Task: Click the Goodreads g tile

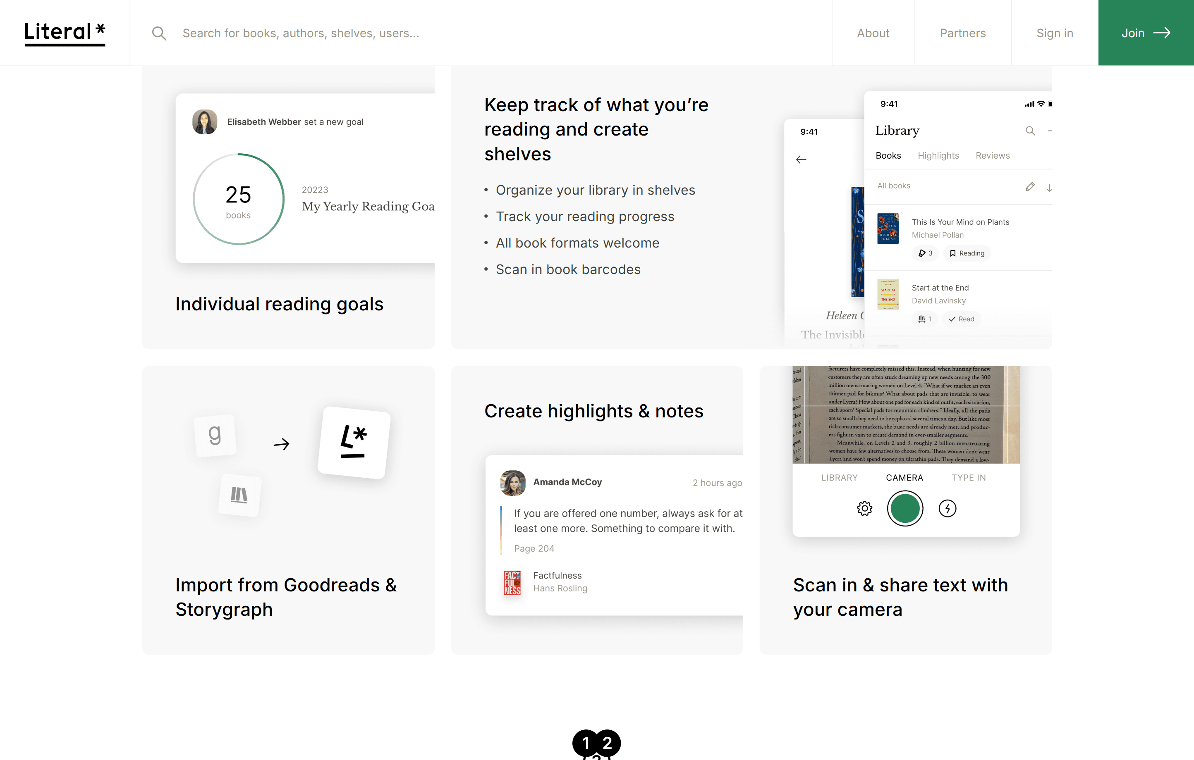Action: click(215, 435)
